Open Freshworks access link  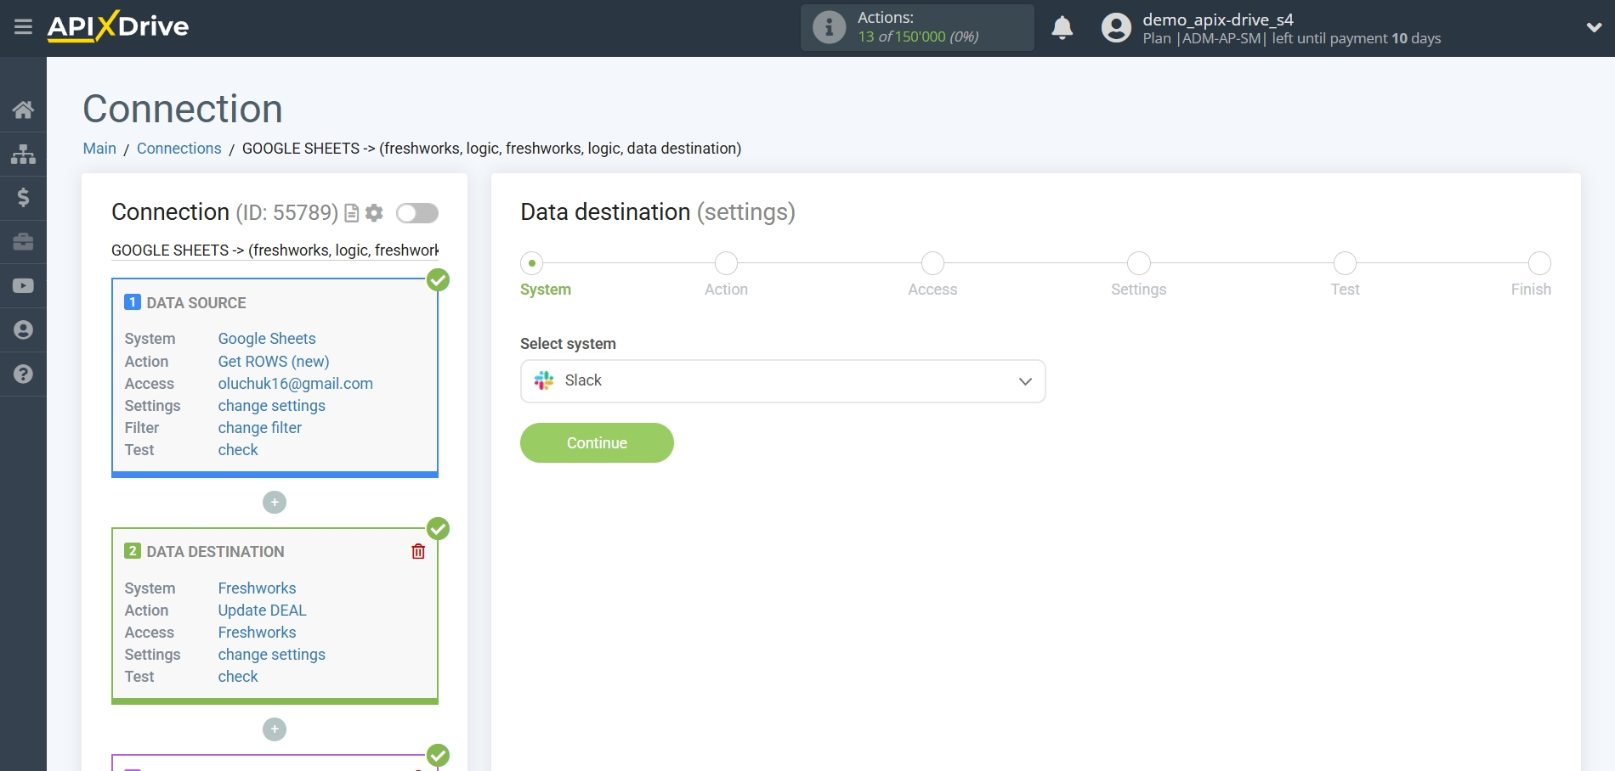coord(258,633)
